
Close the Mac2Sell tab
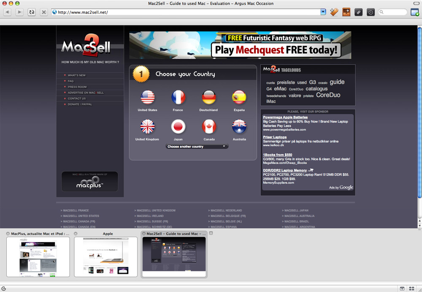[x=144, y=234]
